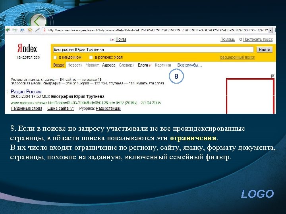Click the pencil edit toolbar icon
The width and height of the screenshot is (286, 214).
pos(37,30)
